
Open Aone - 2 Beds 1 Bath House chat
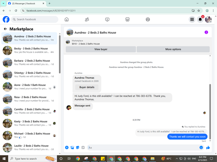[x=30, y=87]
